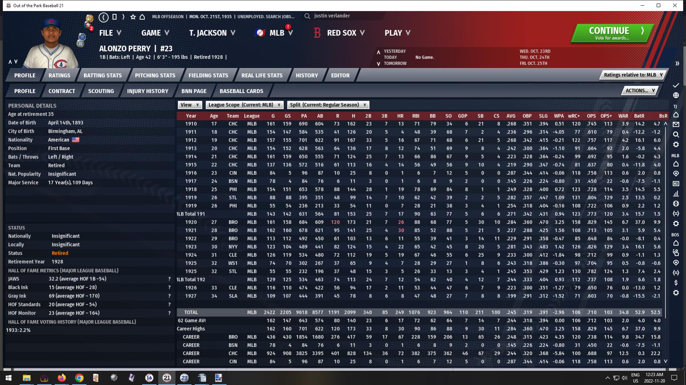Open the MLB section diamond icon
Image resolution: width=686 pixels, height=385 pixels.
pyautogui.click(x=676, y=173)
